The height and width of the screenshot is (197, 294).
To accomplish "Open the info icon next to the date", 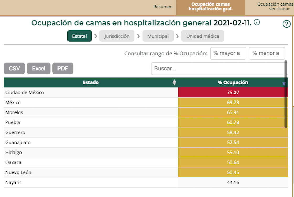I will pyautogui.click(x=257, y=22).
